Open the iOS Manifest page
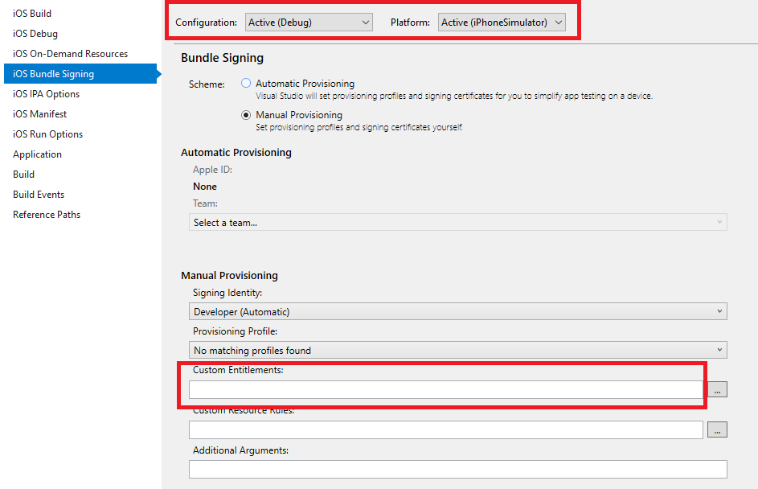The width and height of the screenshot is (758, 489). (x=39, y=114)
